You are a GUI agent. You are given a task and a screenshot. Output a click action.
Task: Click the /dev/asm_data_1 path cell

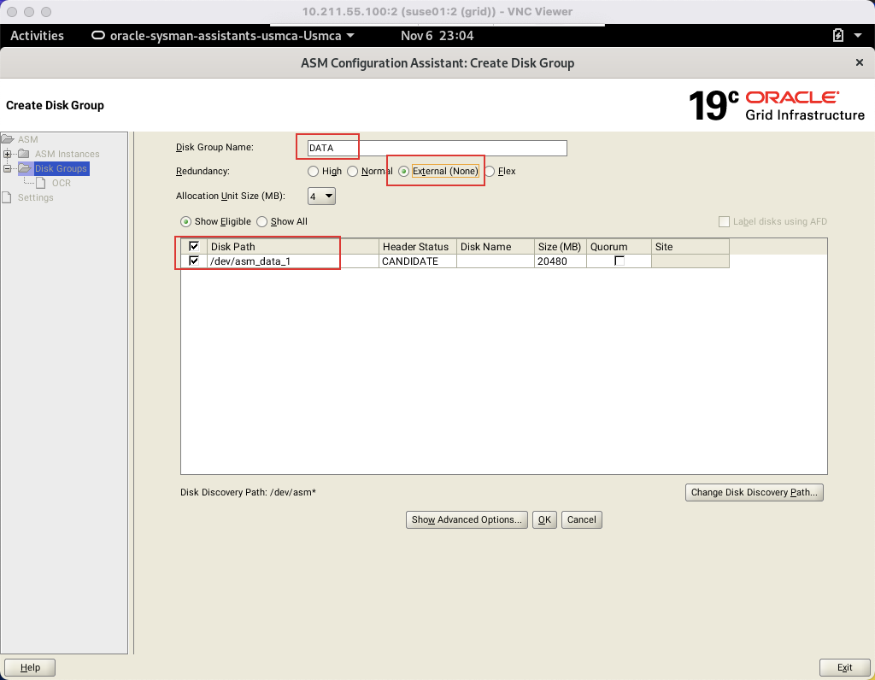pos(292,261)
